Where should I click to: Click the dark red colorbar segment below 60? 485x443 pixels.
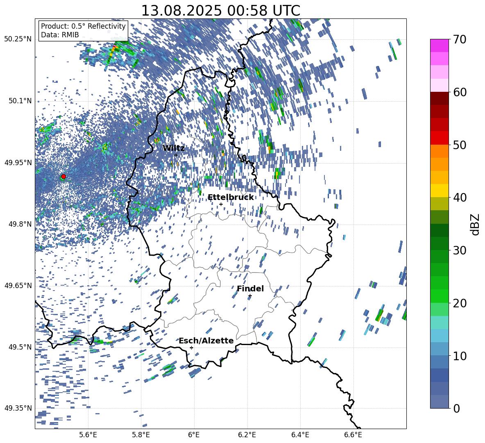(439, 98)
